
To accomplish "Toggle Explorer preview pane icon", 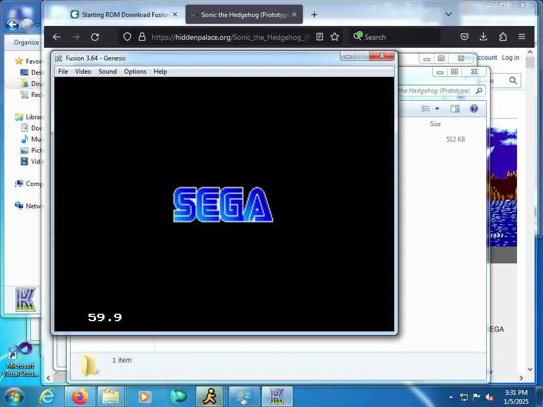I will (x=454, y=109).
